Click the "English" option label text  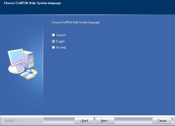tap(60, 41)
